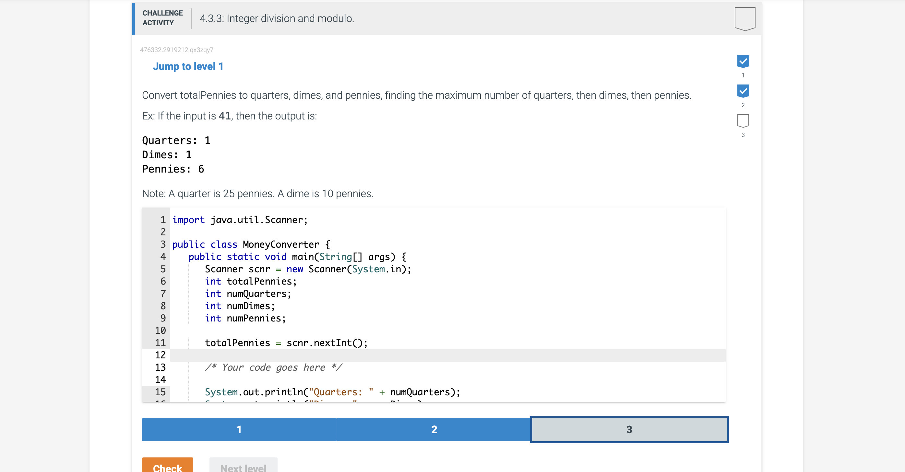Click line number 1 in the gutter
Image resolution: width=905 pixels, height=472 pixels.
(163, 219)
